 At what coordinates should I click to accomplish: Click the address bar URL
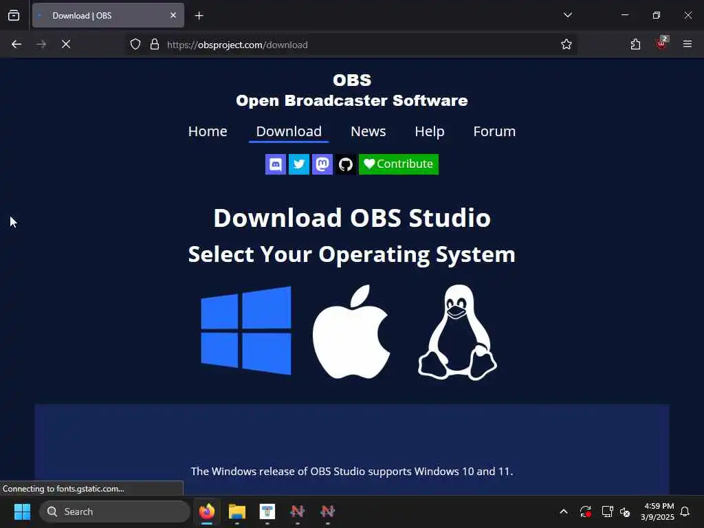(x=237, y=45)
